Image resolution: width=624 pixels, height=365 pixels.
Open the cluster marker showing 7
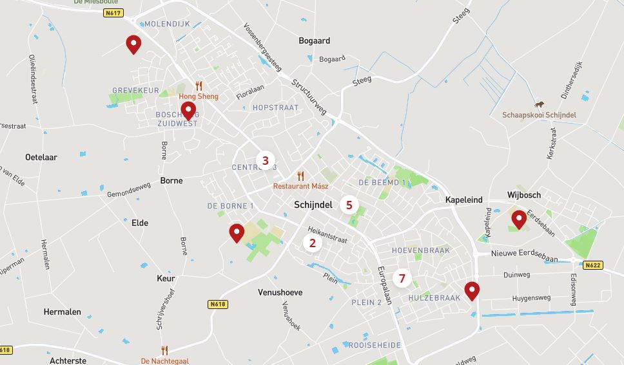[x=402, y=278]
